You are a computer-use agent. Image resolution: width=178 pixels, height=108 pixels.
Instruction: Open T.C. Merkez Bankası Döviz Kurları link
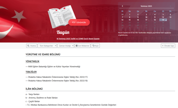71,105
